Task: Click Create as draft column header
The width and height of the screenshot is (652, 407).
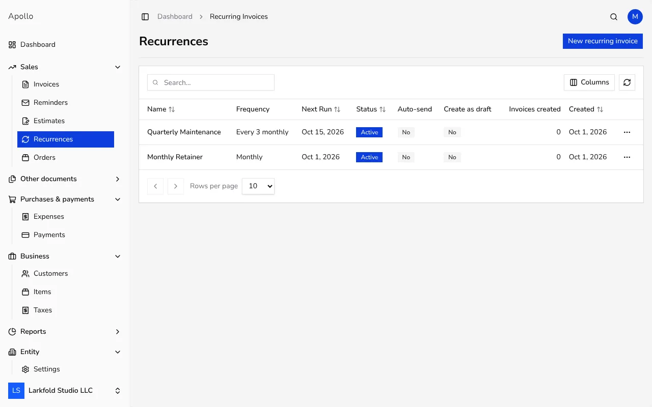Action: coord(468,109)
